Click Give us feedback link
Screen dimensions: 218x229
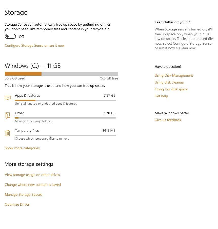point(168,120)
